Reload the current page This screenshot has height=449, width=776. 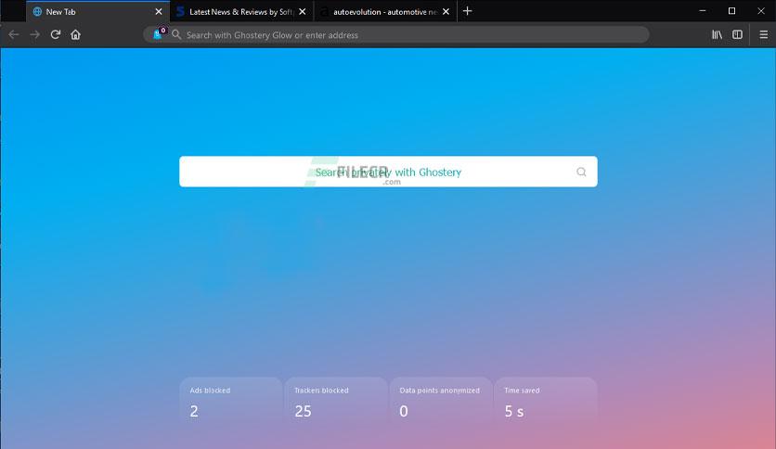point(56,34)
